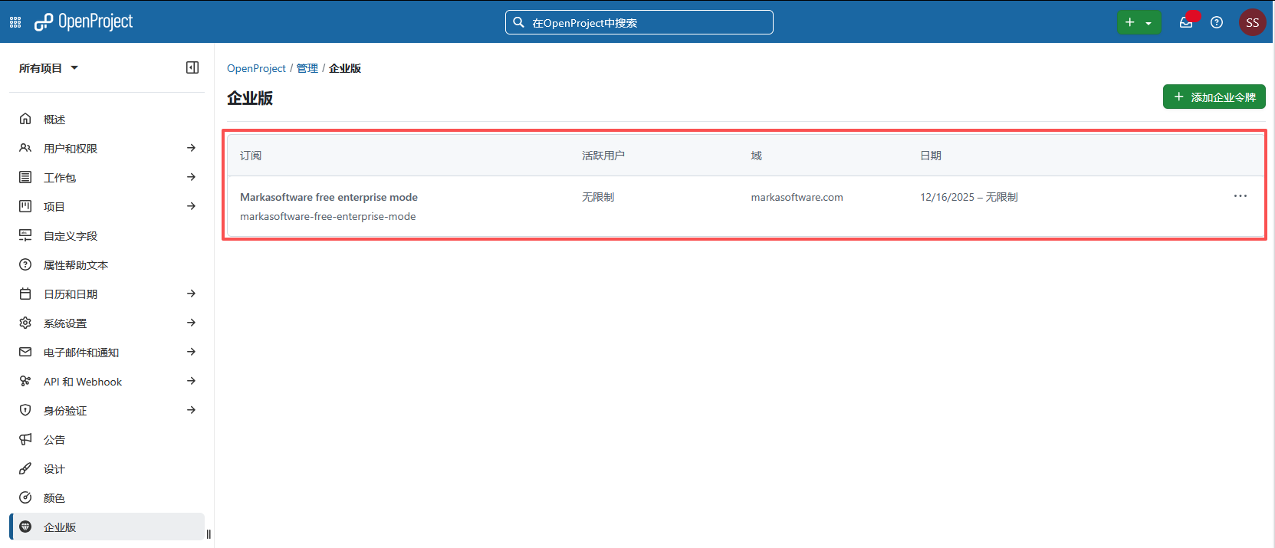Expand the 身份验证 submenu arrow

pyautogui.click(x=191, y=410)
